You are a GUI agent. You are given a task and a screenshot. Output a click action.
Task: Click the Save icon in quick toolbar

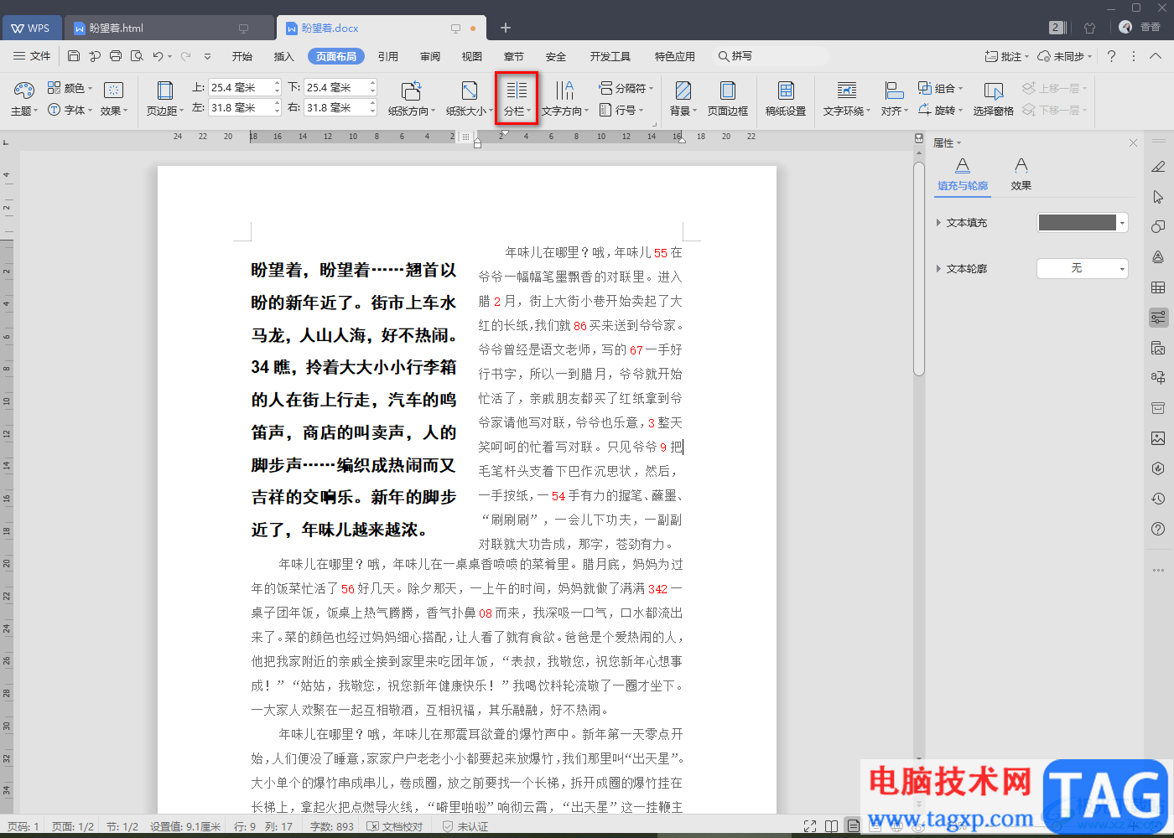pos(74,56)
